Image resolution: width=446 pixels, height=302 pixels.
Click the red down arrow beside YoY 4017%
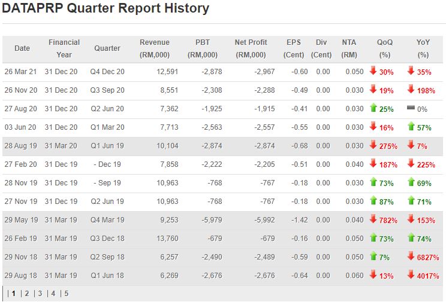[411, 275]
